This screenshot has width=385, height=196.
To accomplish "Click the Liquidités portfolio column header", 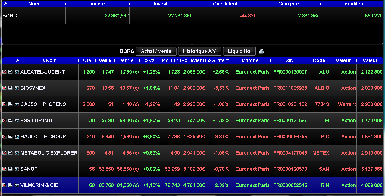I will click(352, 4).
